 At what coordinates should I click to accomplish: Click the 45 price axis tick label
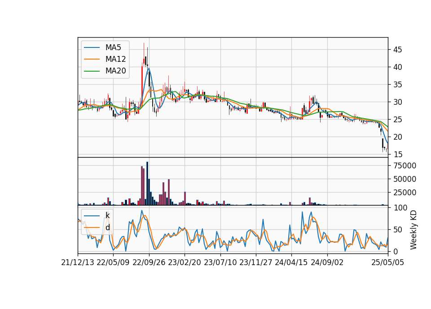coord(398,50)
